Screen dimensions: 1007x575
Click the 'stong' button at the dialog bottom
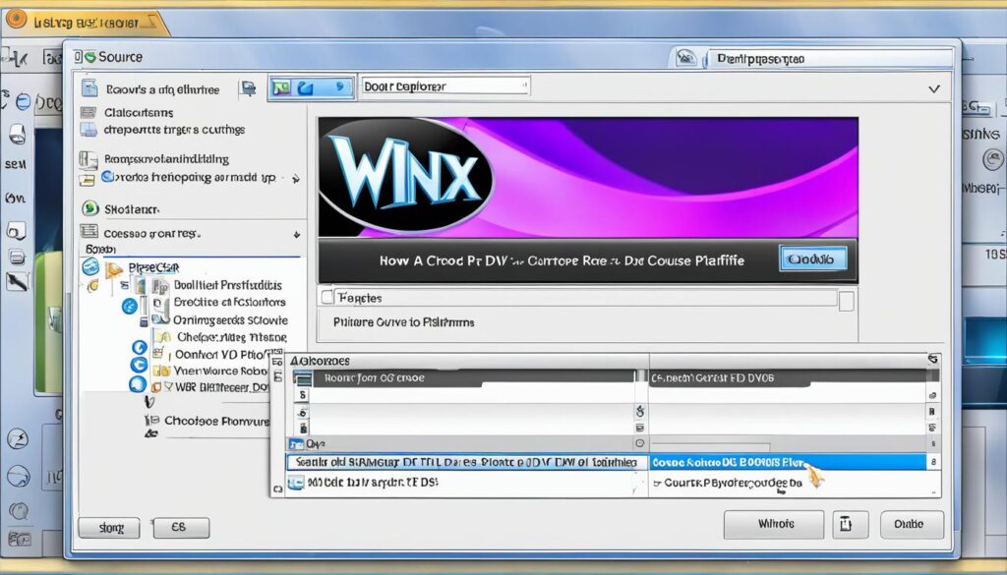point(109,528)
